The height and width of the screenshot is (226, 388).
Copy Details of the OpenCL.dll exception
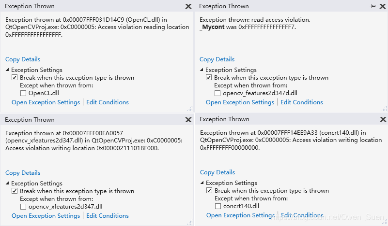(x=23, y=59)
